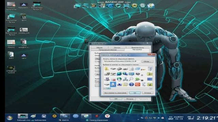This screenshot has height=122, width=218.
Task: Click the Восстановить умолчания button
Action: click(115, 93)
